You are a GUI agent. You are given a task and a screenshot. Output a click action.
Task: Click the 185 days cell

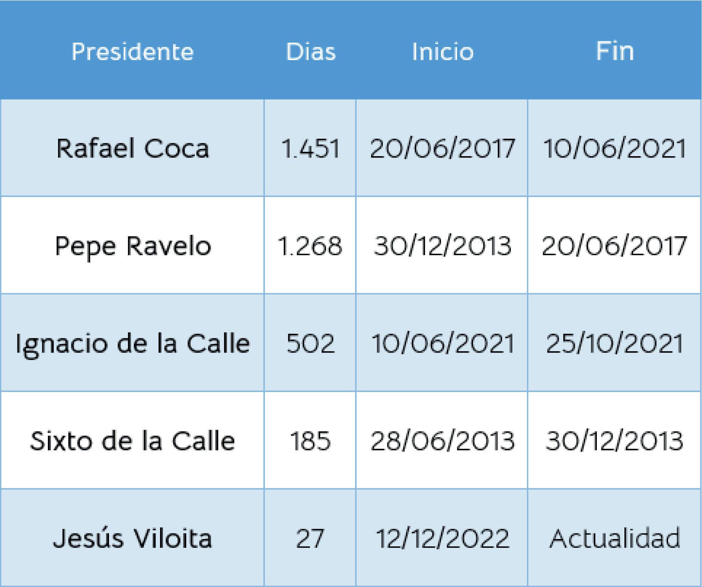[310, 440]
